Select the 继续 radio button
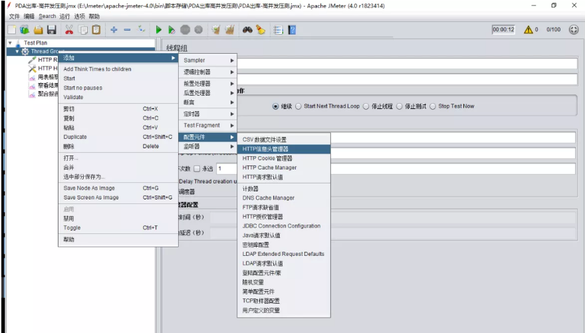Image resolution: width=585 pixels, height=333 pixels. pyautogui.click(x=275, y=106)
